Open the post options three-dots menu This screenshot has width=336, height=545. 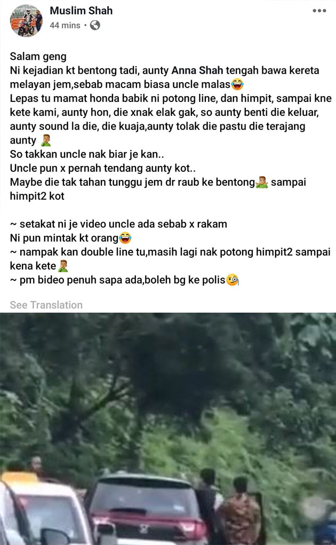(x=319, y=11)
